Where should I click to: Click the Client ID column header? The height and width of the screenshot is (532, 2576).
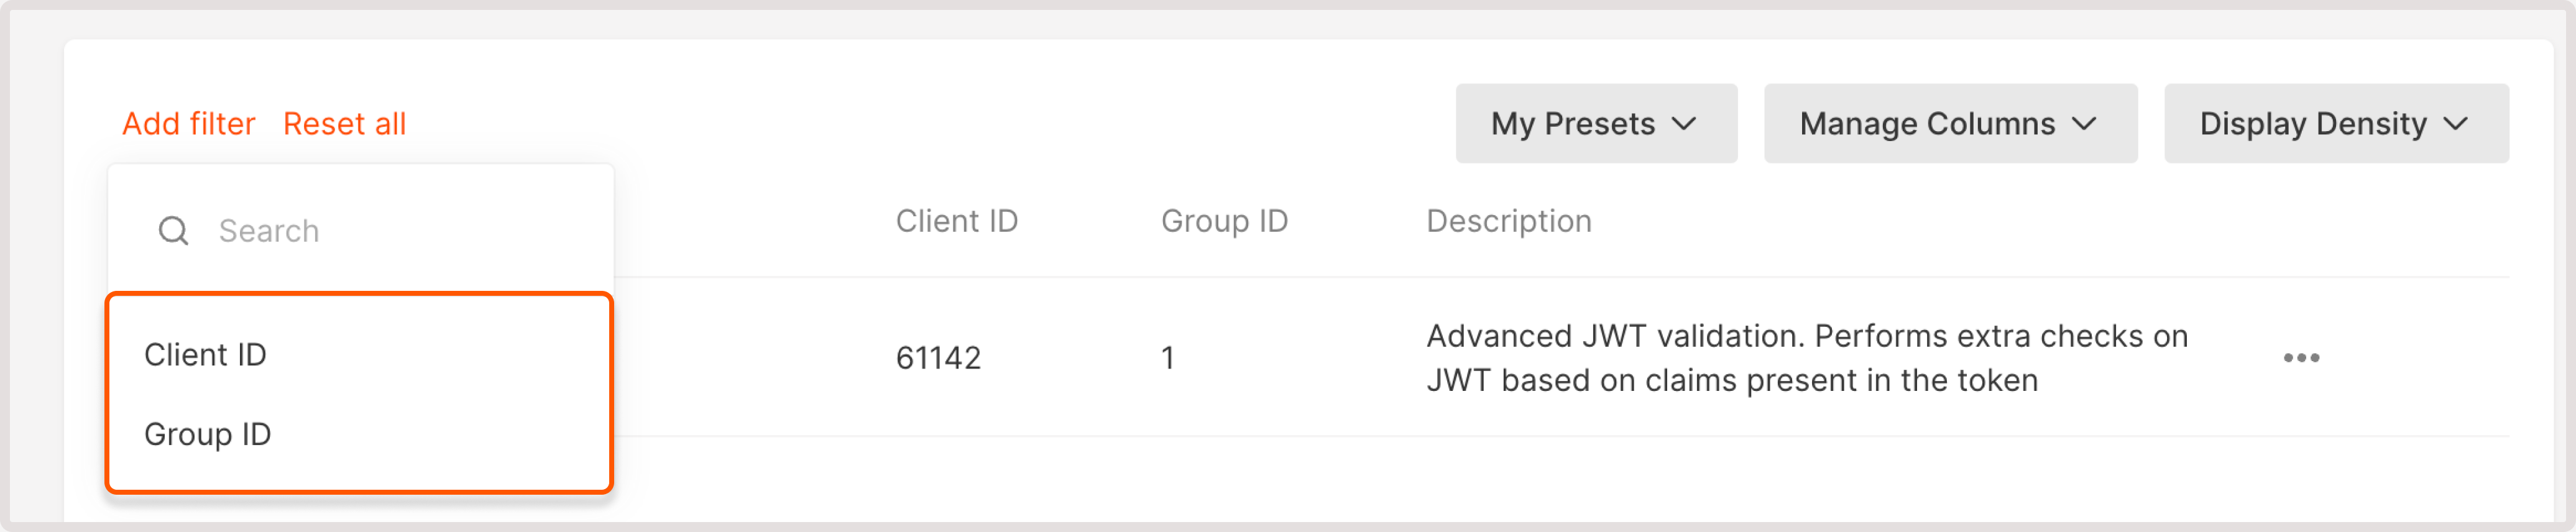click(x=956, y=221)
